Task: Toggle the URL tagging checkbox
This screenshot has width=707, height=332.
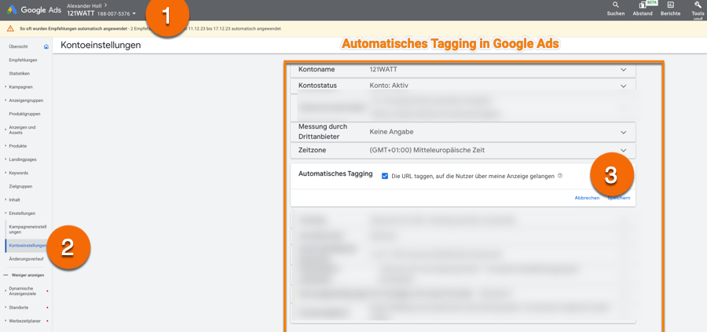Action: click(x=385, y=176)
